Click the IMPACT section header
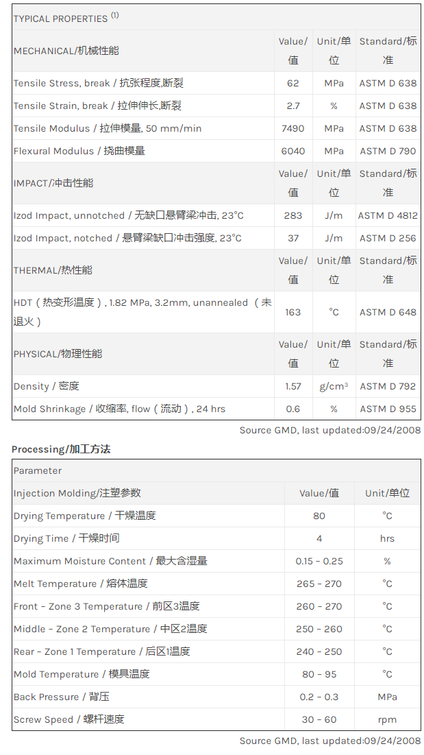 (x=53, y=183)
